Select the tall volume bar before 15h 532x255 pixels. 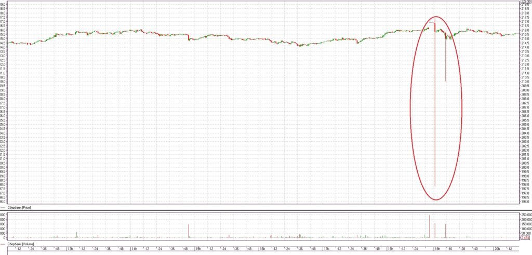pos(188,231)
